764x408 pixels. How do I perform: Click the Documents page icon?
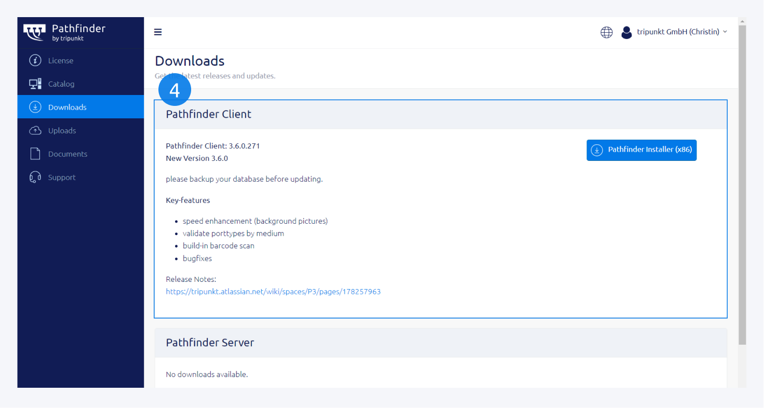[x=35, y=154]
